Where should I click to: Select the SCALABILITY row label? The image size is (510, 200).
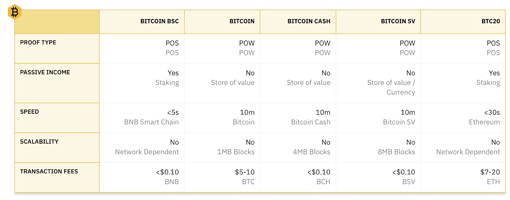coord(39,142)
